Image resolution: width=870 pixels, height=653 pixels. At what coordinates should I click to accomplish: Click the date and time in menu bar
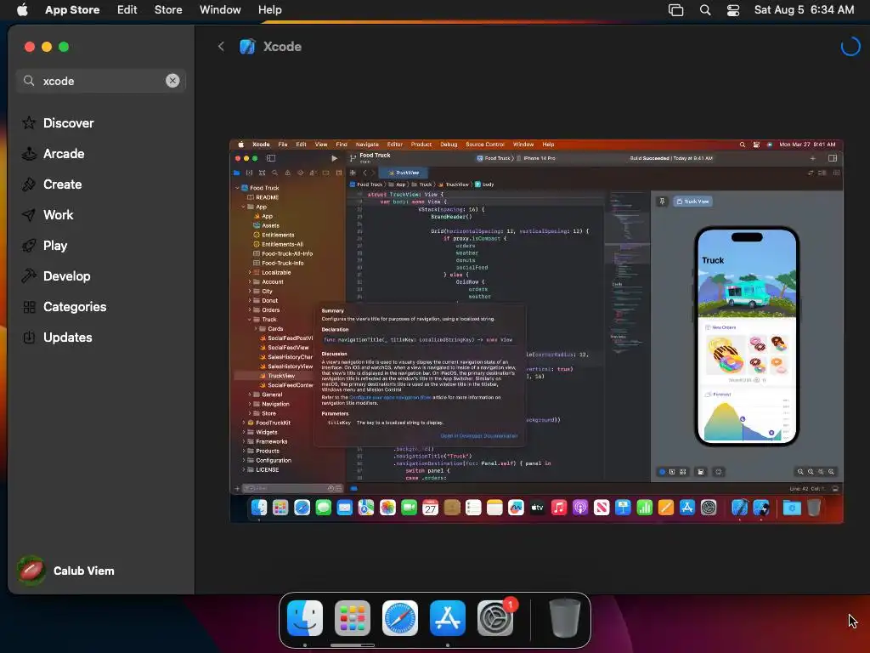tap(804, 10)
